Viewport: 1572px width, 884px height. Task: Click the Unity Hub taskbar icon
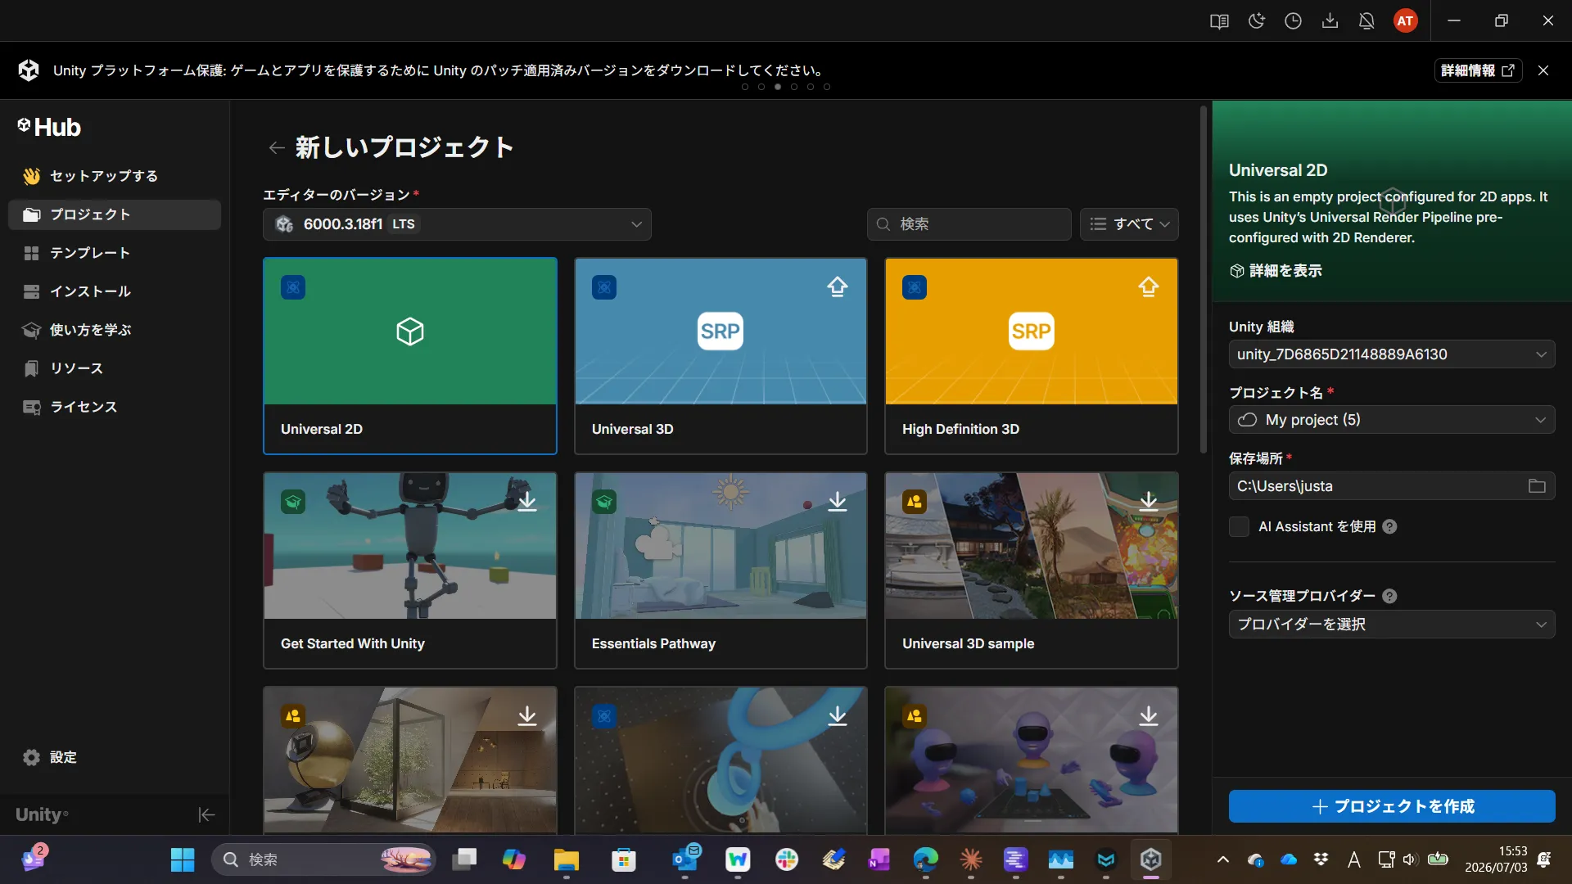tap(1151, 859)
